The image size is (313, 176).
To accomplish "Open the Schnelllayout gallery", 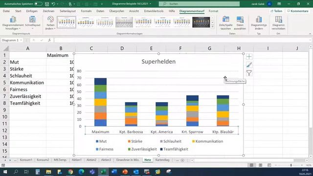I will click(x=33, y=23).
